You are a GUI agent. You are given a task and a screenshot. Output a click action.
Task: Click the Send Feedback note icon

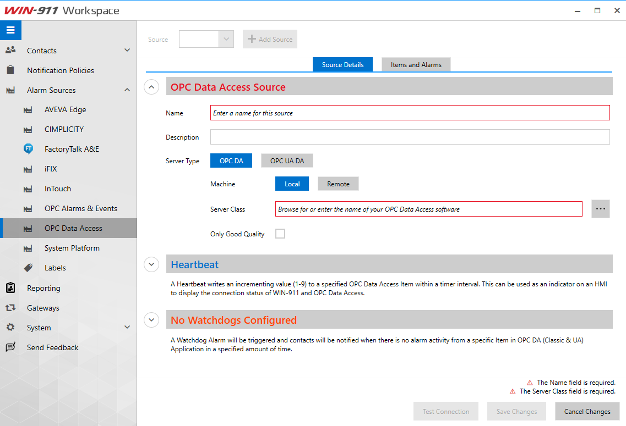[x=10, y=347]
